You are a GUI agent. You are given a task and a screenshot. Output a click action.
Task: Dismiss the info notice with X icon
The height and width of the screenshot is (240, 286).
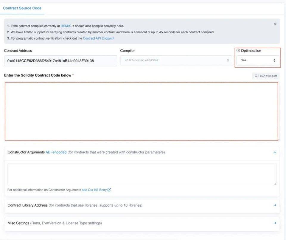275,24
